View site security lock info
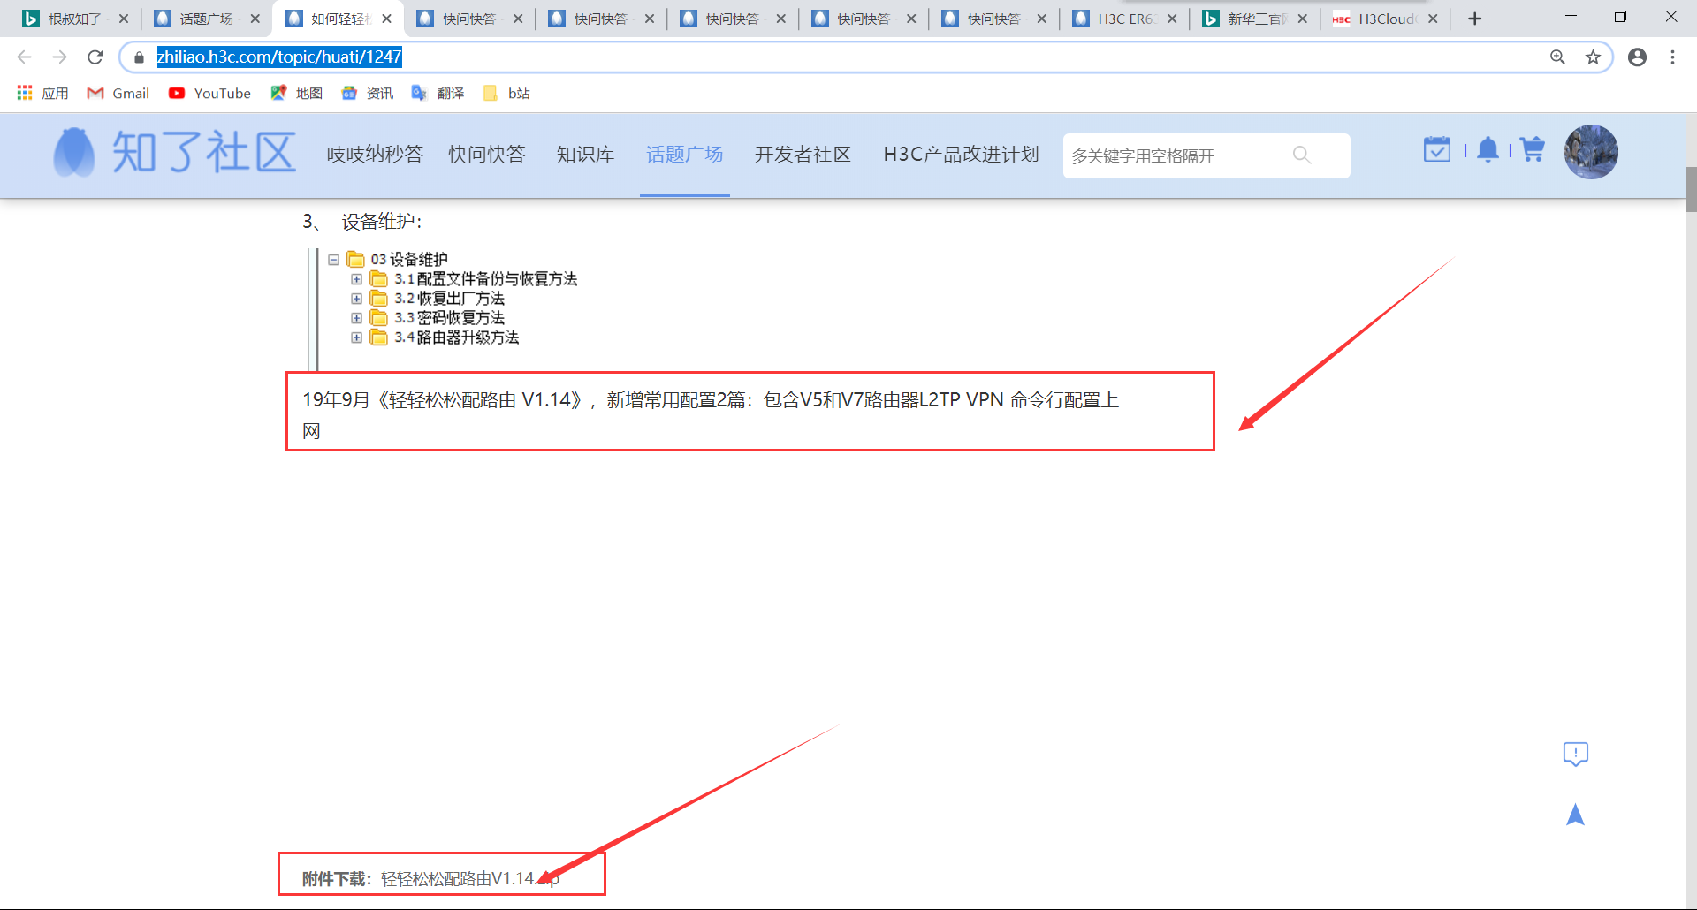 tap(139, 57)
